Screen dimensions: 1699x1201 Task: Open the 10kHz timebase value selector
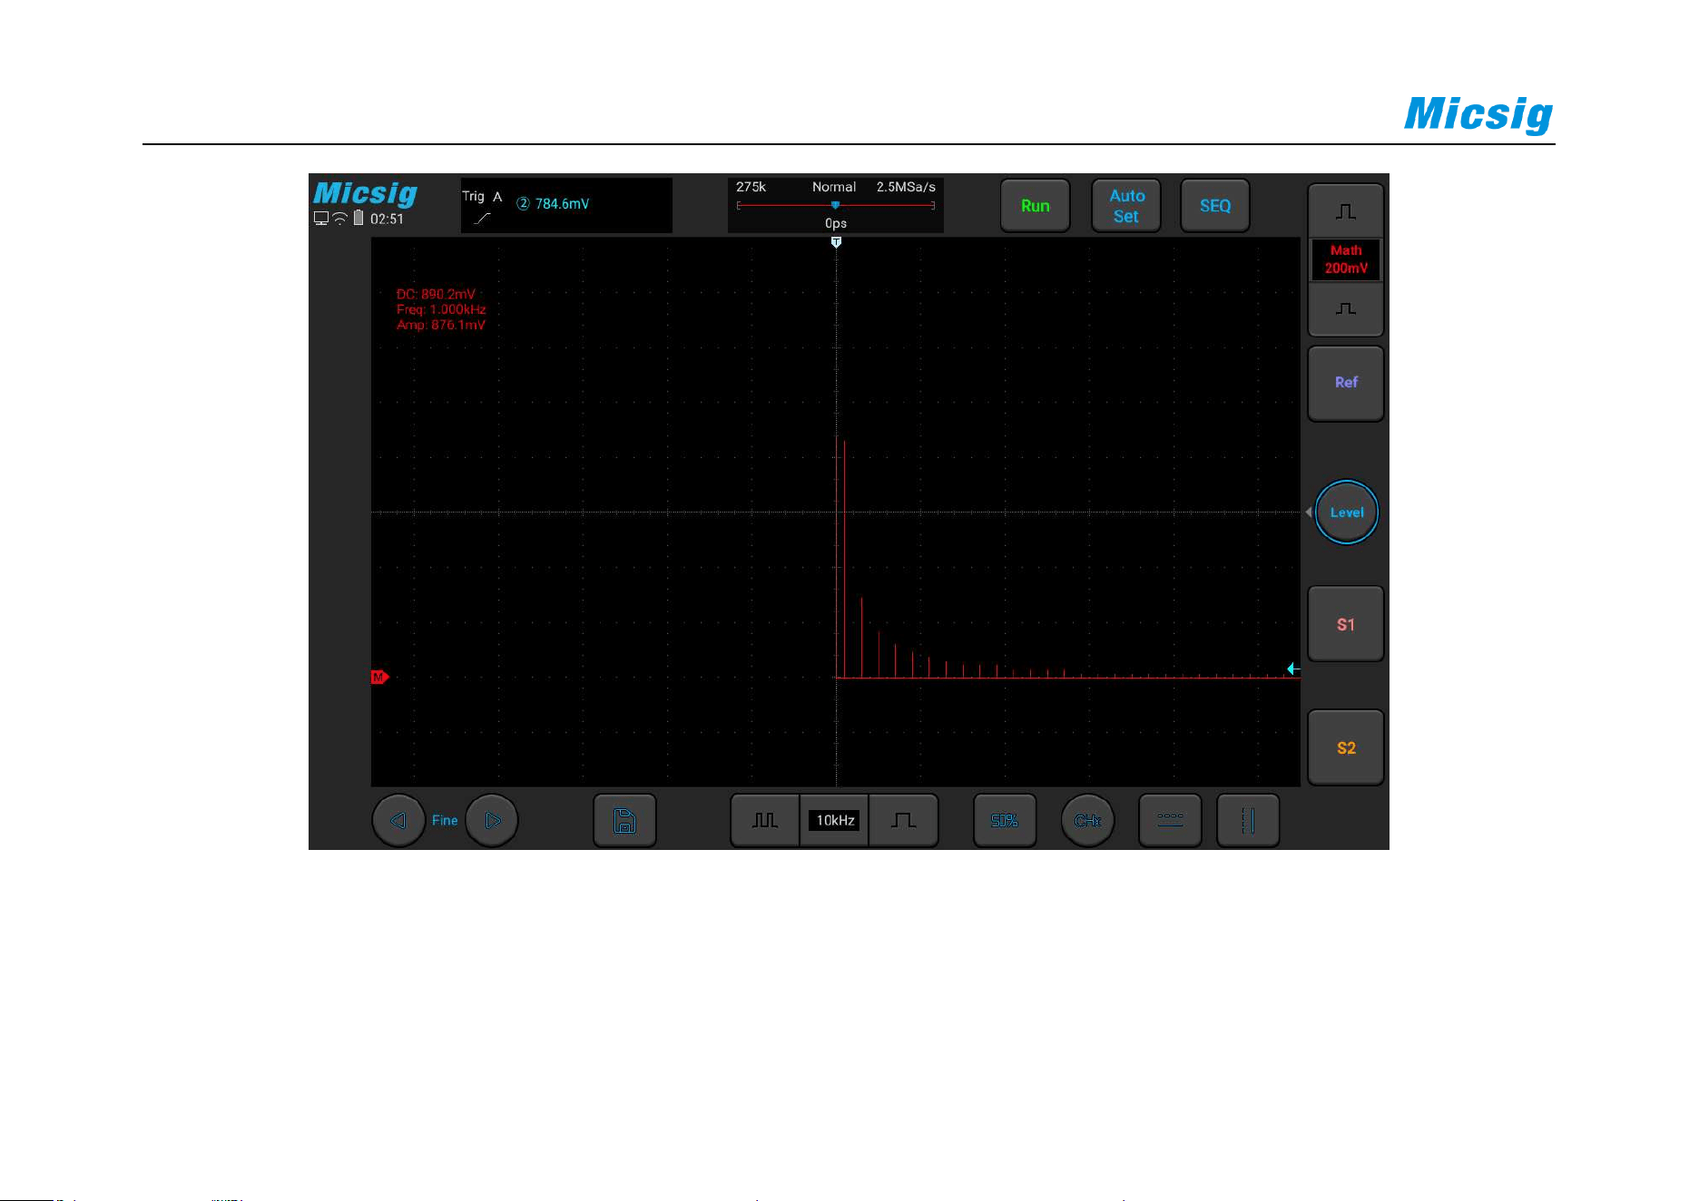click(835, 821)
